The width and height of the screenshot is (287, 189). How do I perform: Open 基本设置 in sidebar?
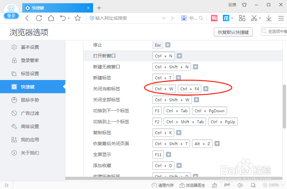click(x=33, y=47)
